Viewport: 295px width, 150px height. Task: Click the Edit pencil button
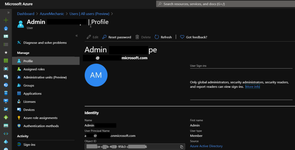(x=92, y=37)
